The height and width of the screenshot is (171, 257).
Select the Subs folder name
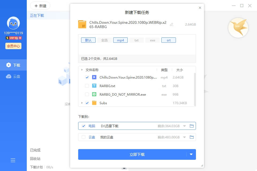(x=103, y=103)
